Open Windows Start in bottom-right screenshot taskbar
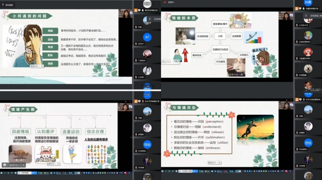The image size is (322, 180). (x=162, y=171)
